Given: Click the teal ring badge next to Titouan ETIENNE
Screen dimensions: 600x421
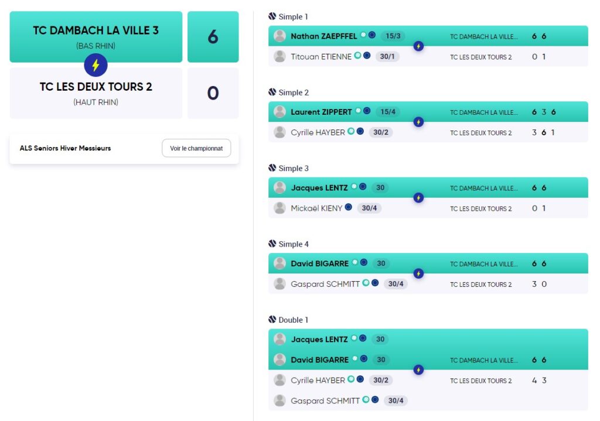Looking at the screenshot, I should pyautogui.click(x=357, y=56).
